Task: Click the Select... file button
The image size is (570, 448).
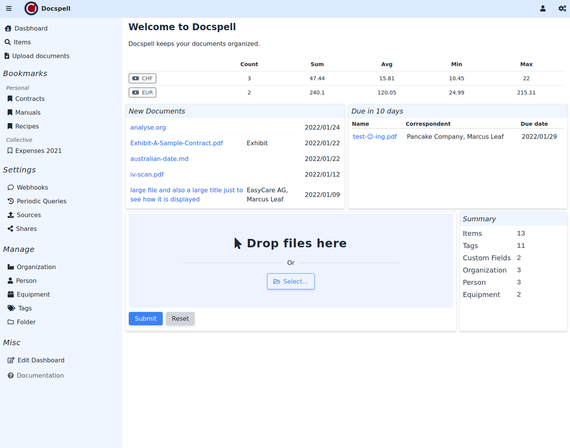Action: [291, 282]
